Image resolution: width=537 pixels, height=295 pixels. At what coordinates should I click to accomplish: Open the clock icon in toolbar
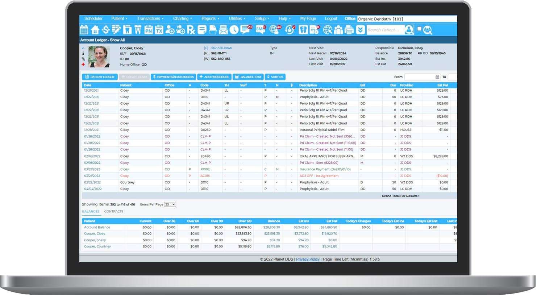click(234, 30)
